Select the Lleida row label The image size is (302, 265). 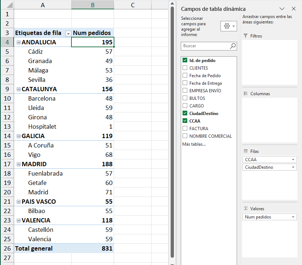point(36,108)
